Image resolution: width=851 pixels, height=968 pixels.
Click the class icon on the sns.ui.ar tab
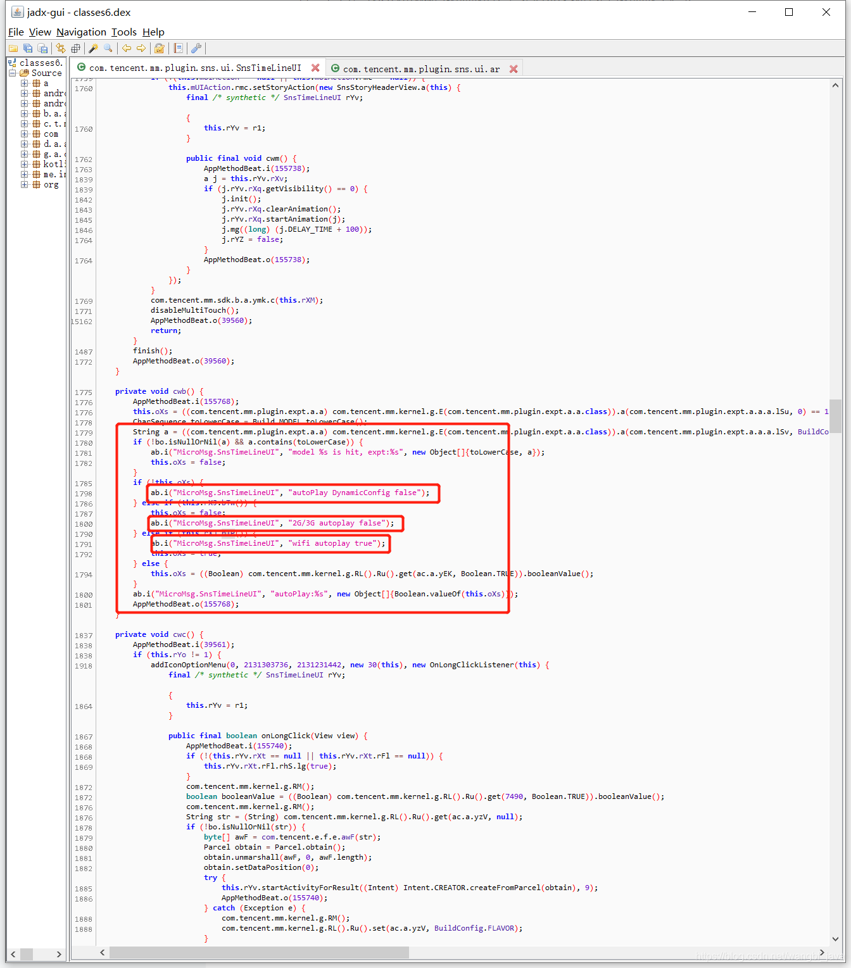(335, 68)
